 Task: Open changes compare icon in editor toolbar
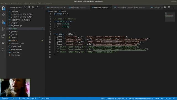tap(165, 7)
